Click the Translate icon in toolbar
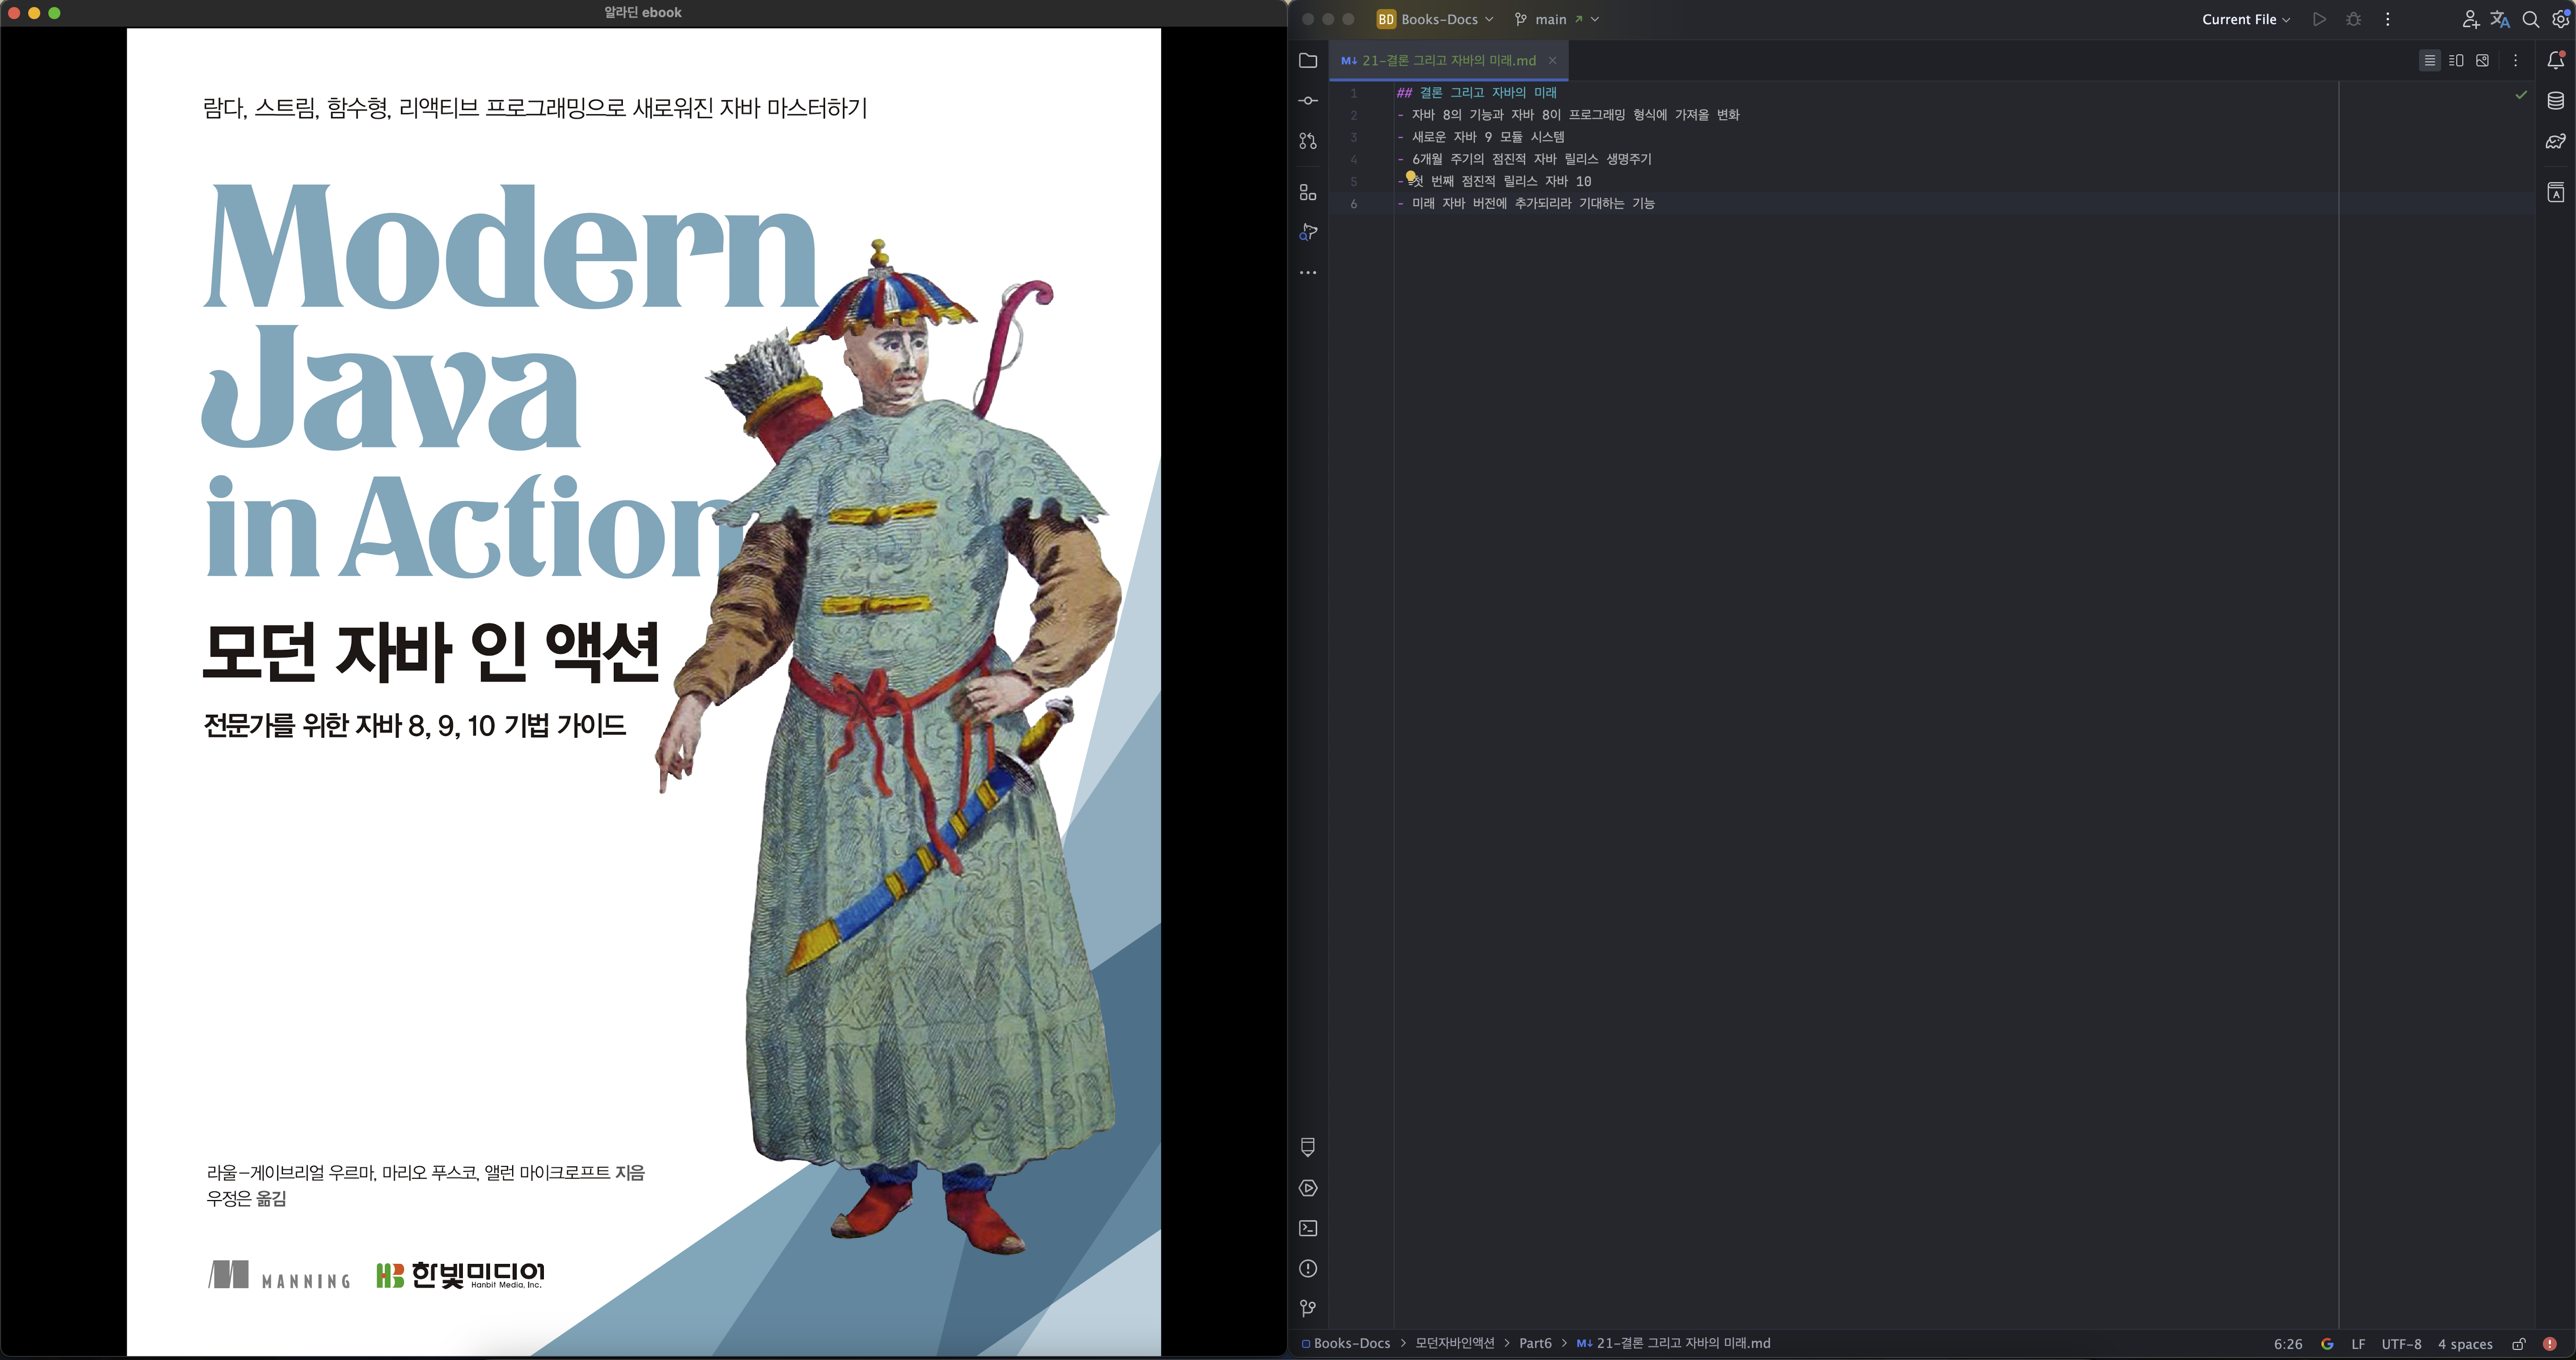 click(x=2500, y=19)
